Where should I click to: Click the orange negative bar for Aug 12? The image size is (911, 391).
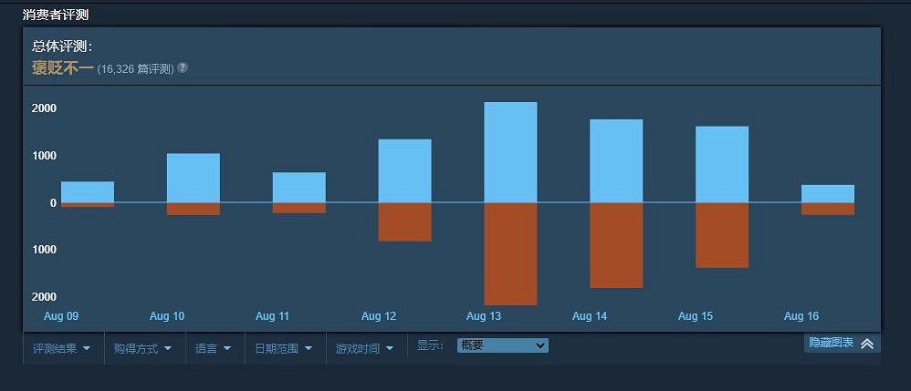[x=404, y=221]
